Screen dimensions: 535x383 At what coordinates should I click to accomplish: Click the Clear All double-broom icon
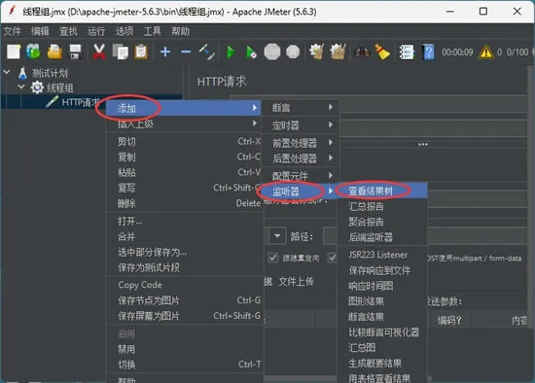pos(338,52)
